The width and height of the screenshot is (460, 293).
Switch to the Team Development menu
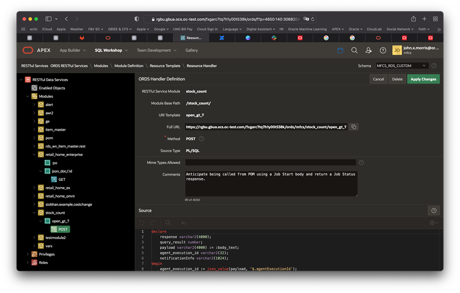[x=154, y=50]
